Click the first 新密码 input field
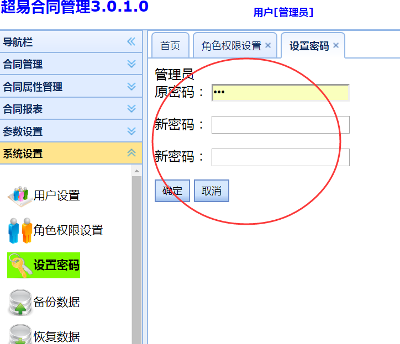 point(280,125)
